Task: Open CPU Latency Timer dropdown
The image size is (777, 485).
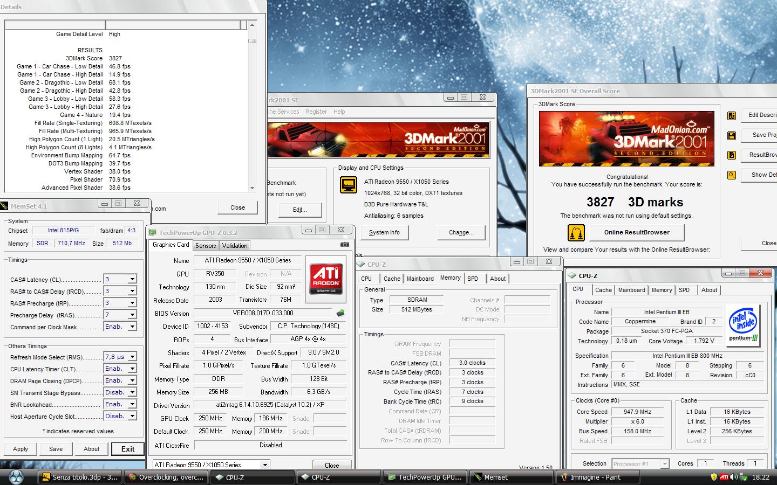Action: (x=132, y=369)
